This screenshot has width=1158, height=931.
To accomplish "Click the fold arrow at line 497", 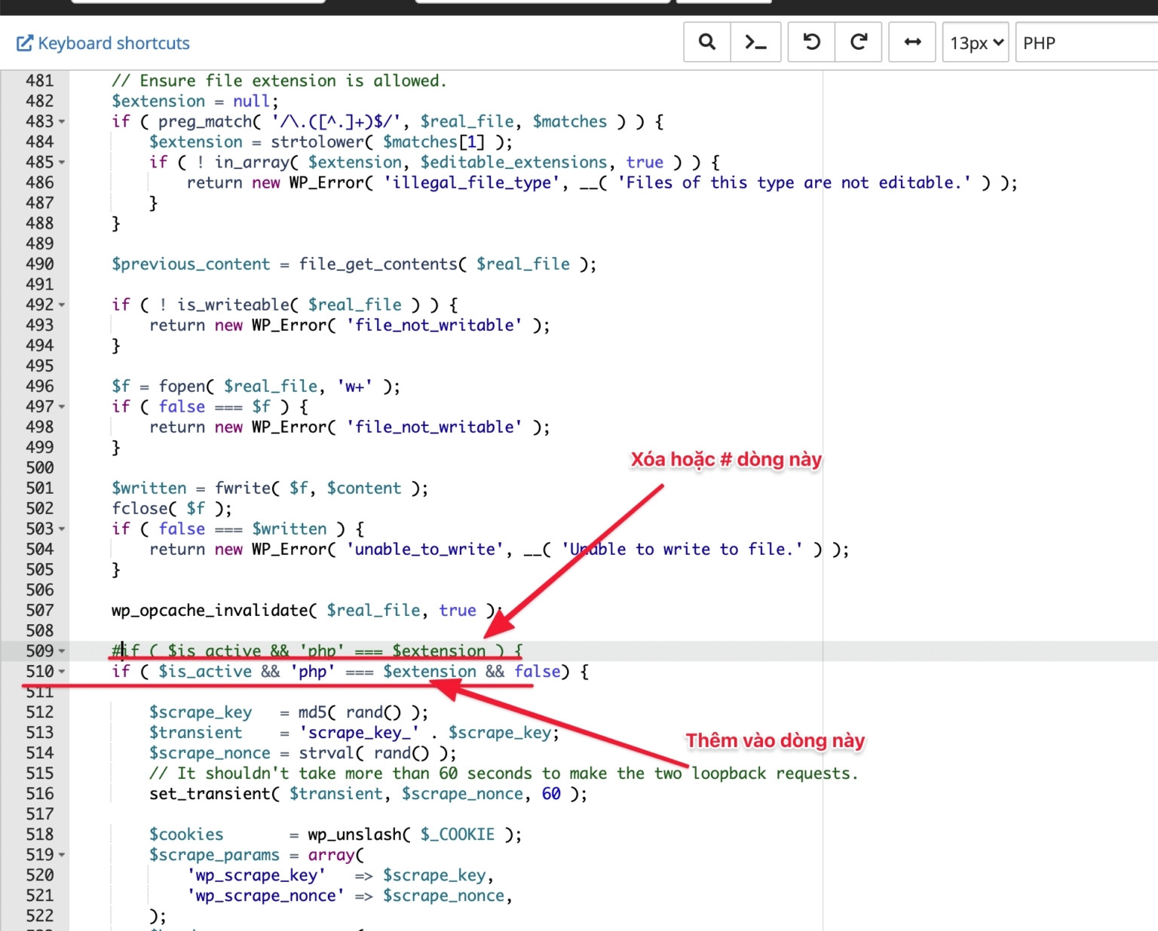I will [x=61, y=406].
